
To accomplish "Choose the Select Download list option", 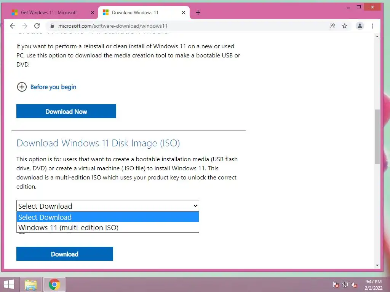I will (108, 217).
